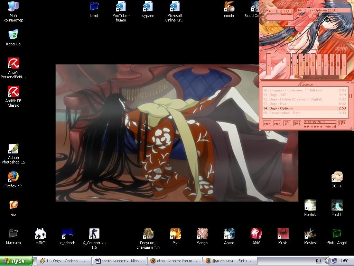The width and height of the screenshot is (354, 266).
Task: Click the playlist scrollbar handle
Action: pos(351,96)
